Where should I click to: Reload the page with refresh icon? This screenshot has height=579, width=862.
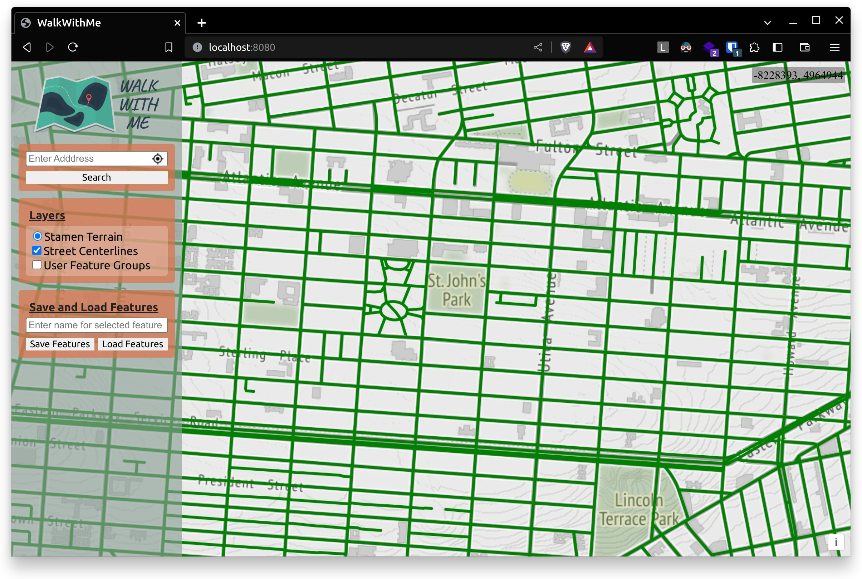coord(73,47)
